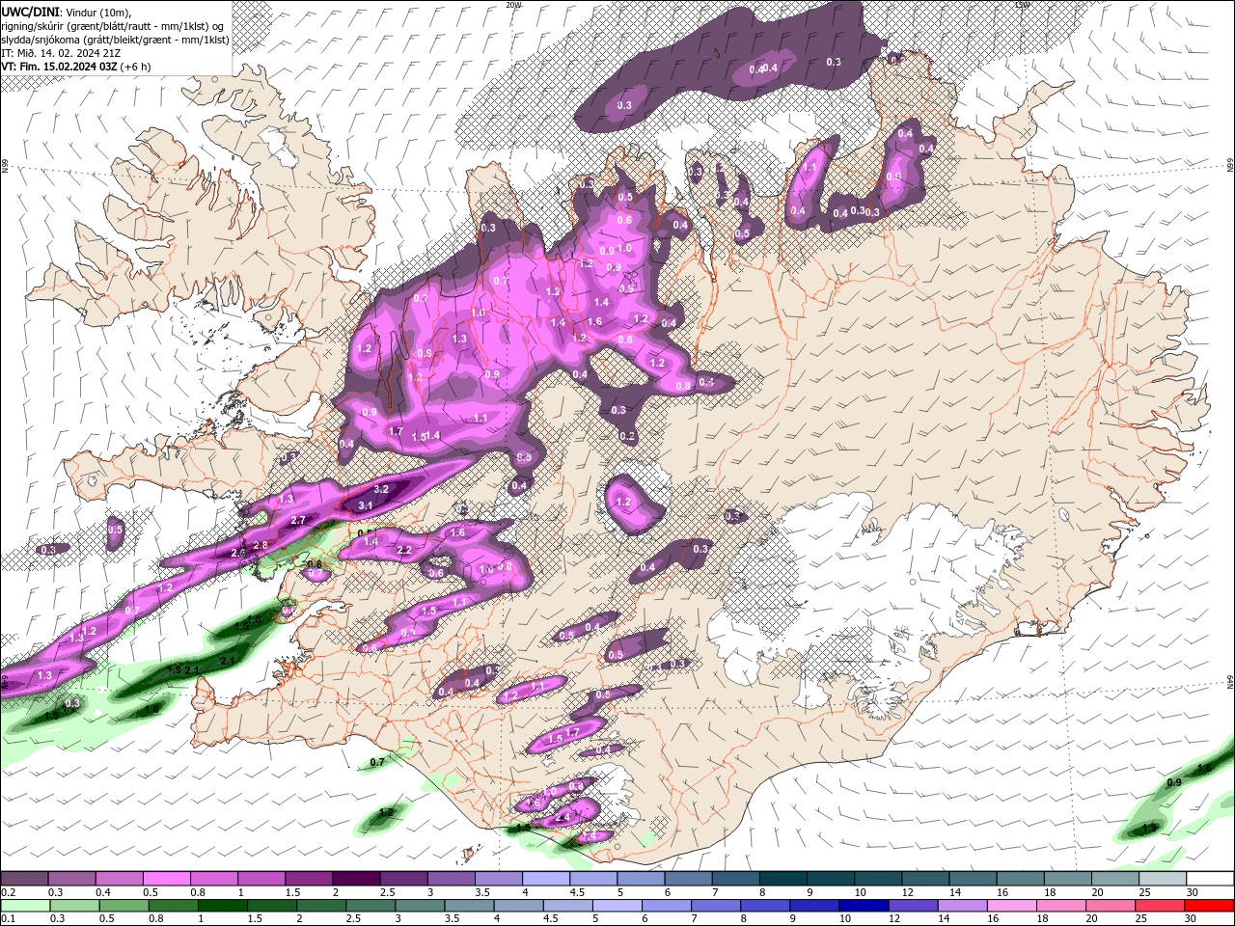1235x926 pixels.
Task: Click the bright pink swatch between 0.5 and 0.8, top legend
Action: coord(167,878)
